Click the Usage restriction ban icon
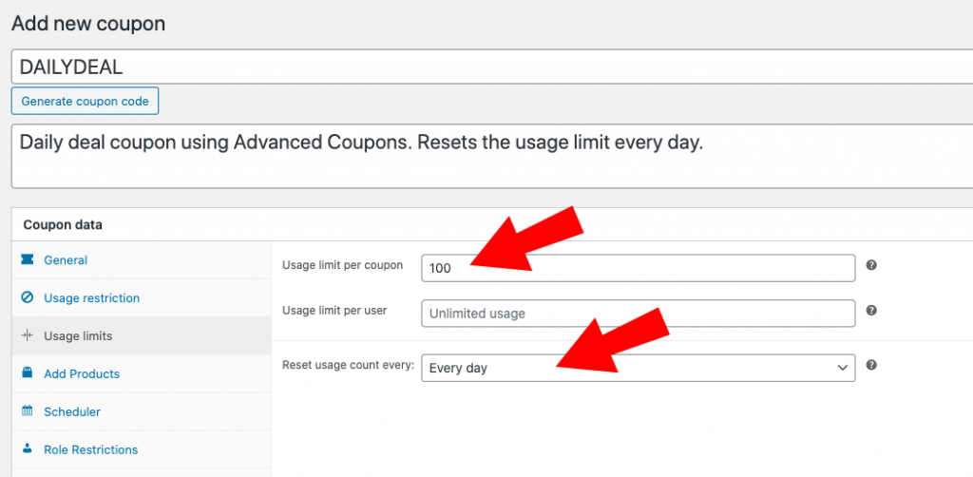 point(27,298)
